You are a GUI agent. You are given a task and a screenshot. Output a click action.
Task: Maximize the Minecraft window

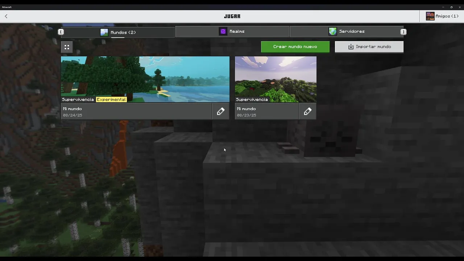click(x=451, y=7)
